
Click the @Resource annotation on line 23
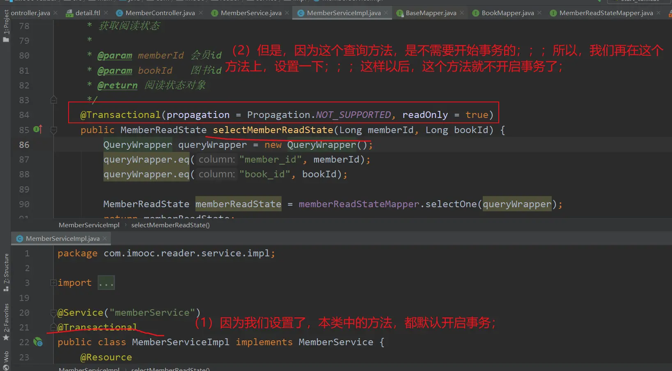click(x=106, y=357)
